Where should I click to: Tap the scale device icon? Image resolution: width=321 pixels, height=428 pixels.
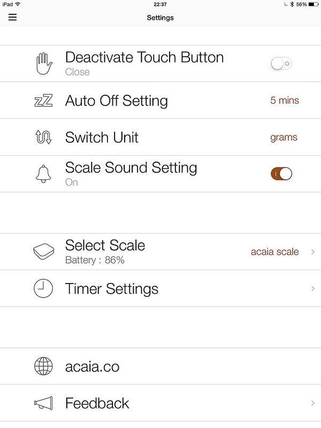click(x=43, y=251)
